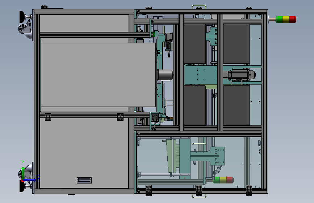Select the top frame carry handle
This screenshot has height=203, width=314.
click(x=199, y=7)
